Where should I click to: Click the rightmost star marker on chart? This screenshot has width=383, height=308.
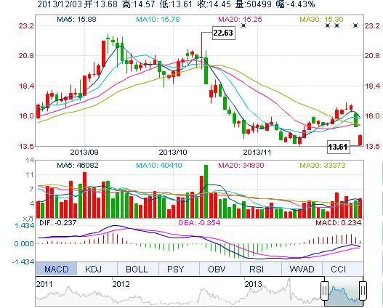pyautogui.click(x=355, y=25)
